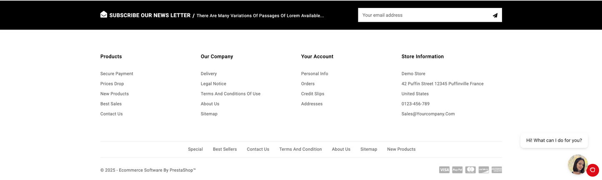The width and height of the screenshot is (602, 180).
Task: Click the There Are Many Variations text
Action: (x=260, y=16)
